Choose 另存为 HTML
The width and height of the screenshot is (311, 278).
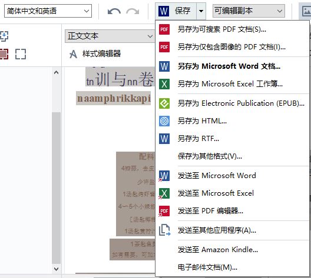point(232,121)
